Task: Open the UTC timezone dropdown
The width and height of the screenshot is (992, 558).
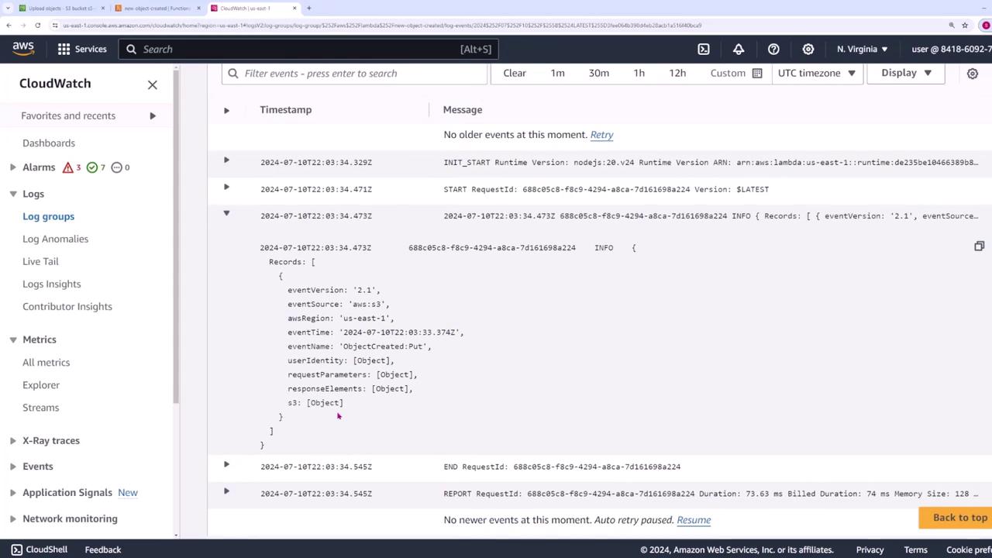Action: (x=817, y=73)
